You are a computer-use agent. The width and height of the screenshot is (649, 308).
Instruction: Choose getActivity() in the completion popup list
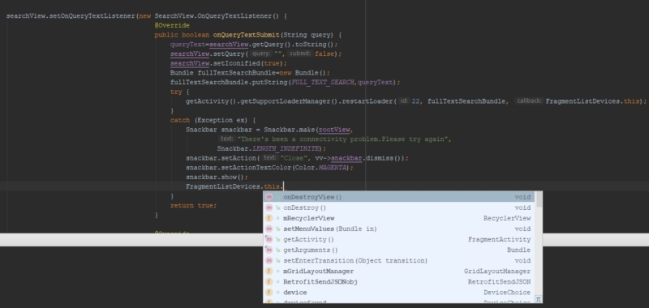tap(399, 239)
